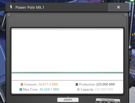The image size is (135, 103).
Task: Click the blue Max Cons. legend swatch
Action: coord(21,89)
